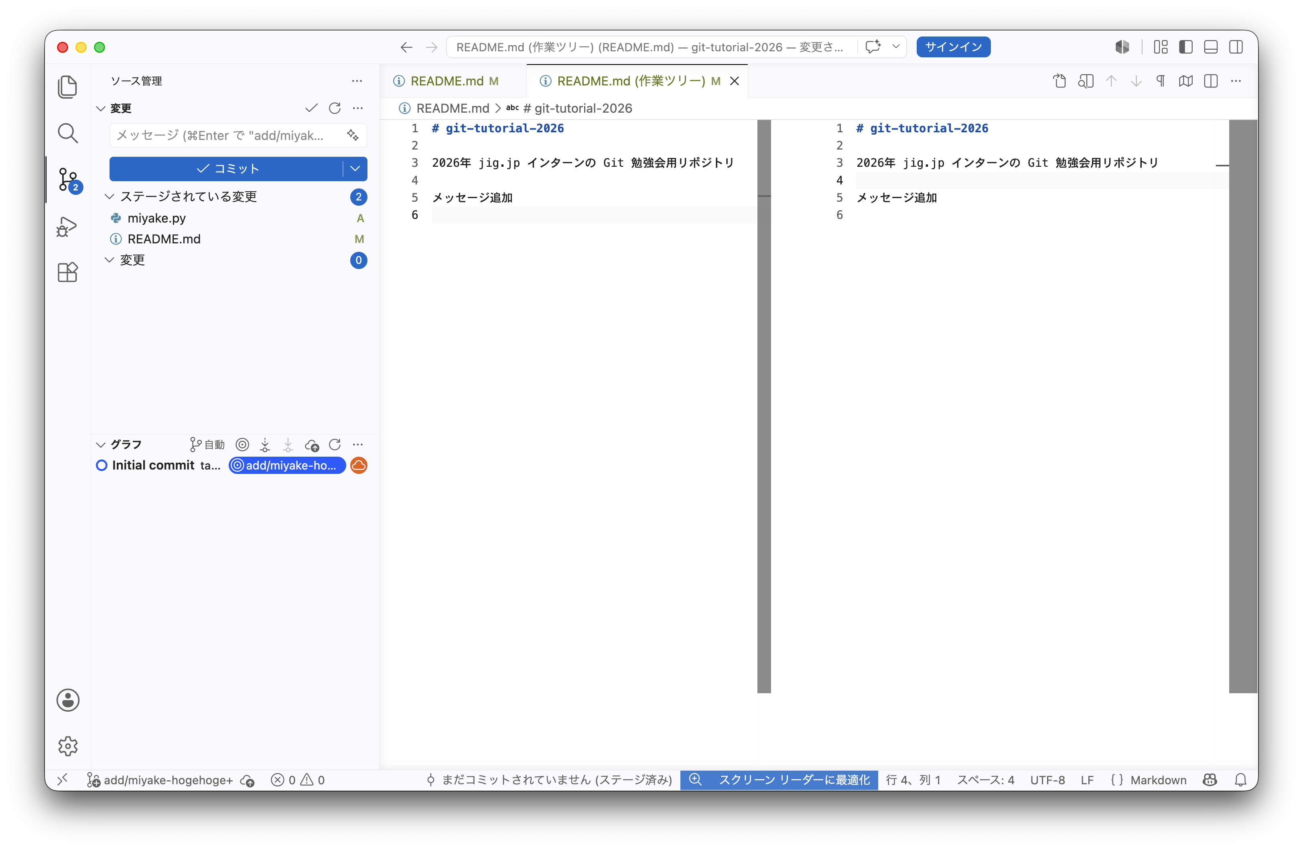The width and height of the screenshot is (1303, 850).
Task: Open the chat icon in title bar
Action: coord(873,47)
